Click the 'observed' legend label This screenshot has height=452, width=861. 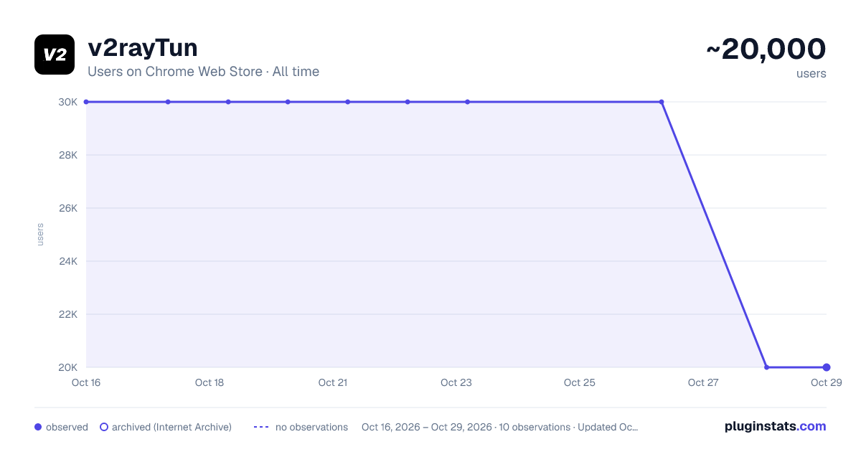coord(67,427)
